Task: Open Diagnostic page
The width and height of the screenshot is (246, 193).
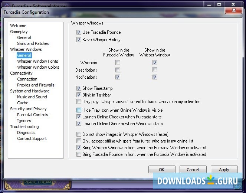Action: (26, 133)
